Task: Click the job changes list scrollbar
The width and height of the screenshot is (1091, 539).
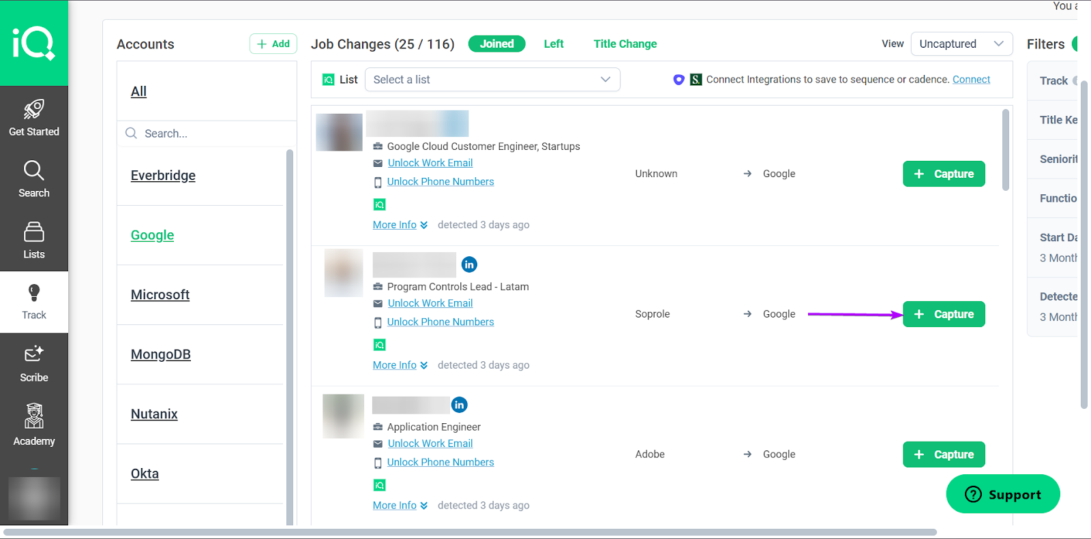Action: 1005,150
